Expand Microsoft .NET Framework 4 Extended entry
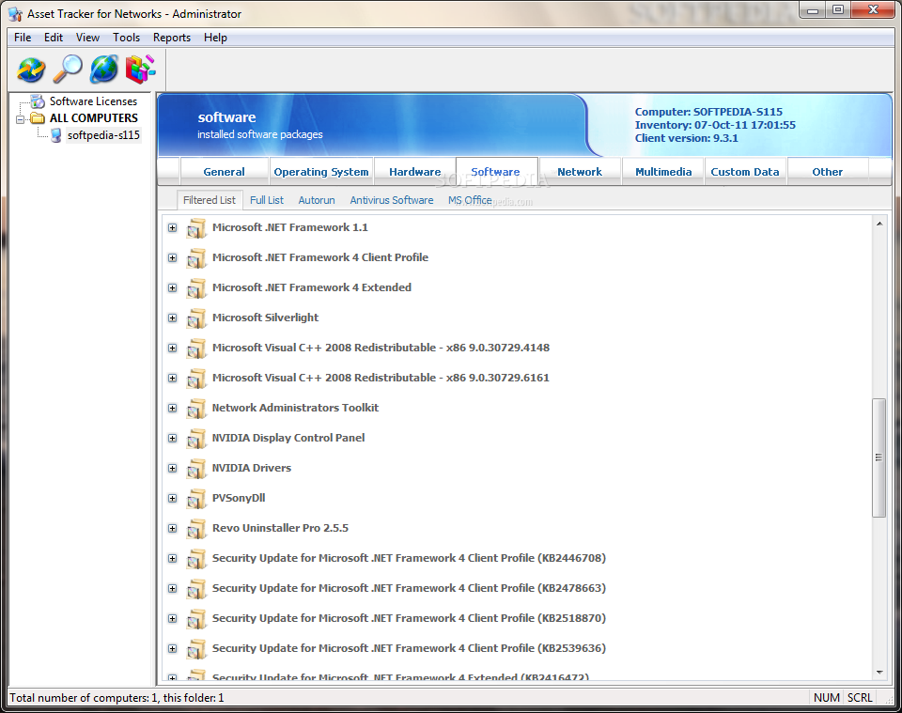902x713 pixels. (173, 287)
